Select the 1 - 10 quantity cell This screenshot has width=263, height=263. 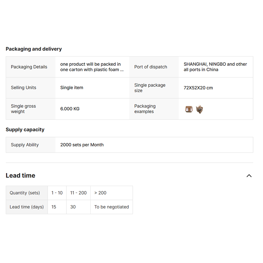57,193
